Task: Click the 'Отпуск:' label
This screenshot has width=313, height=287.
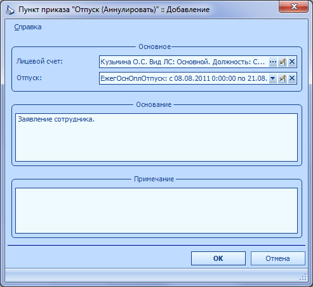Action: [x=29, y=78]
